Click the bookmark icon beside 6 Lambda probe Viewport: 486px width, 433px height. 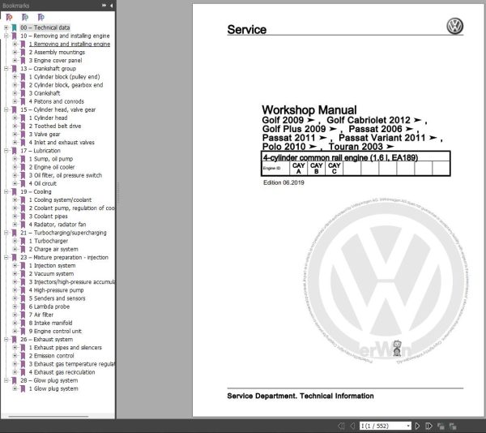pos(23,307)
